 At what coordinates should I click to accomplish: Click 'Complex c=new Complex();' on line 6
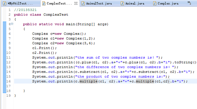pyautogui.click(x=59, y=34)
